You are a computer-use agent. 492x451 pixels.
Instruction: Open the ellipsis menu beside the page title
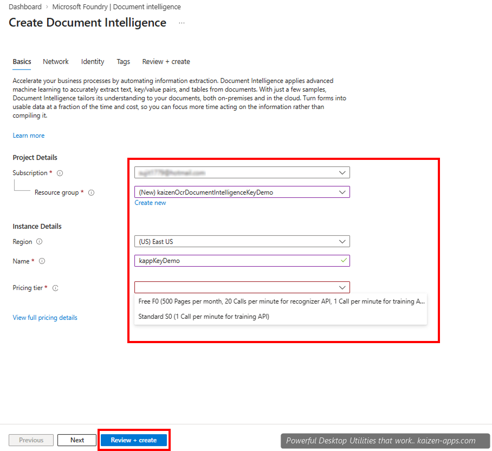click(182, 23)
